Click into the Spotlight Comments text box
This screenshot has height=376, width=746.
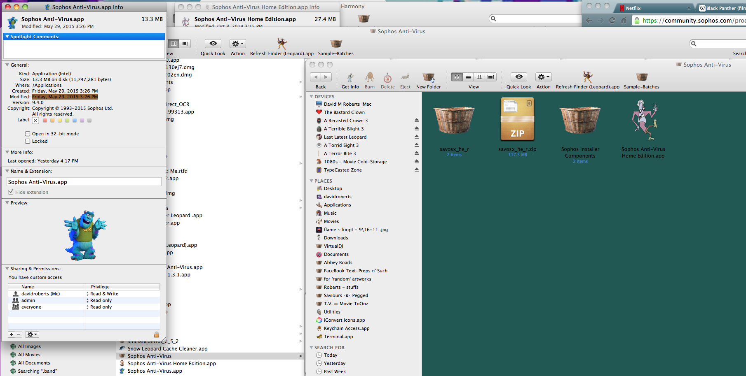tap(84, 50)
